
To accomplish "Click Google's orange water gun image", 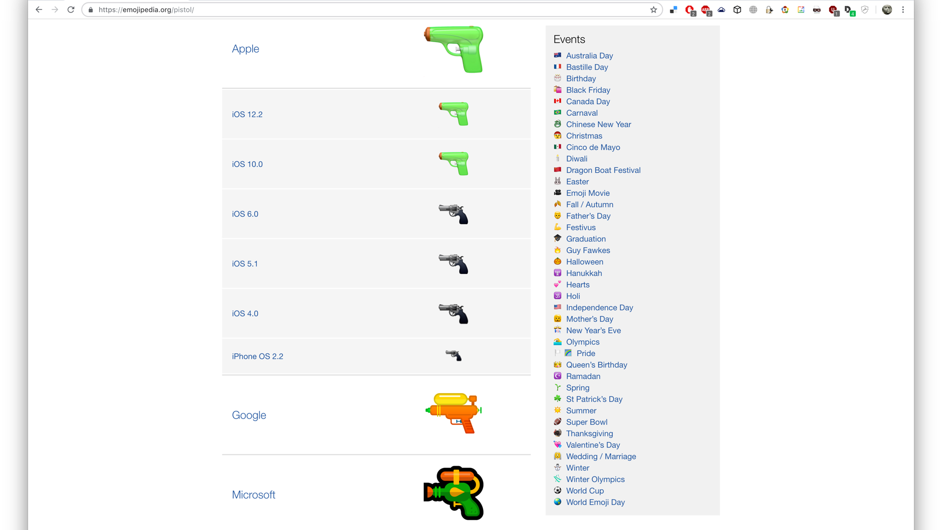I will pyautogui.click(x=453, y=413).
